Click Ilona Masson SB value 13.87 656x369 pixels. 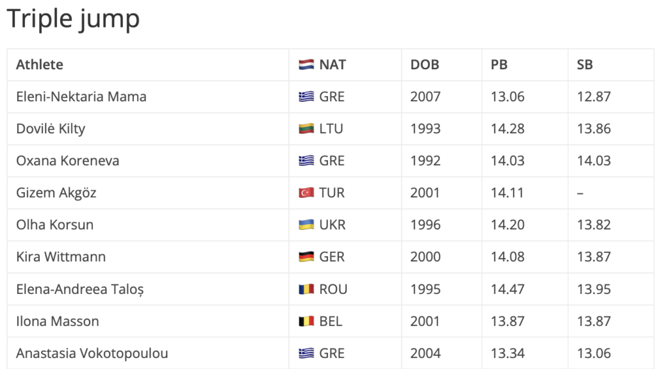coord(594,321)
